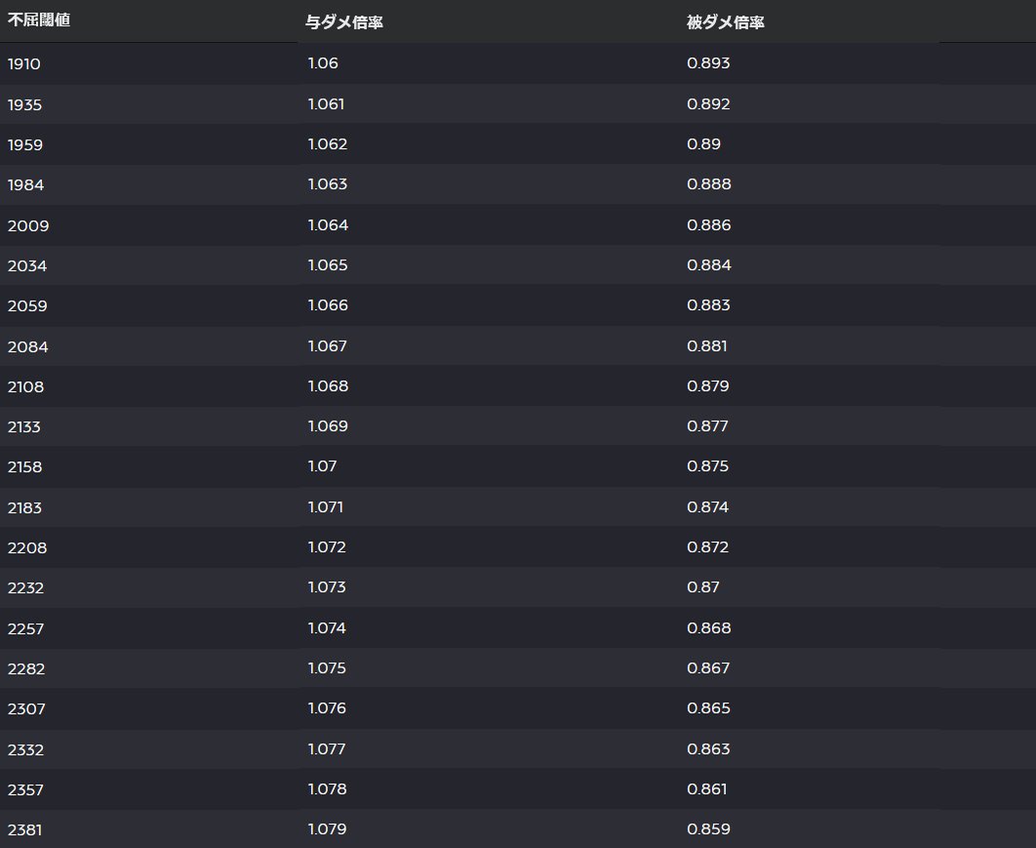This screenshot has width=1036, height=848.
Task: Click the 0.877 cell
Action: 707,426
